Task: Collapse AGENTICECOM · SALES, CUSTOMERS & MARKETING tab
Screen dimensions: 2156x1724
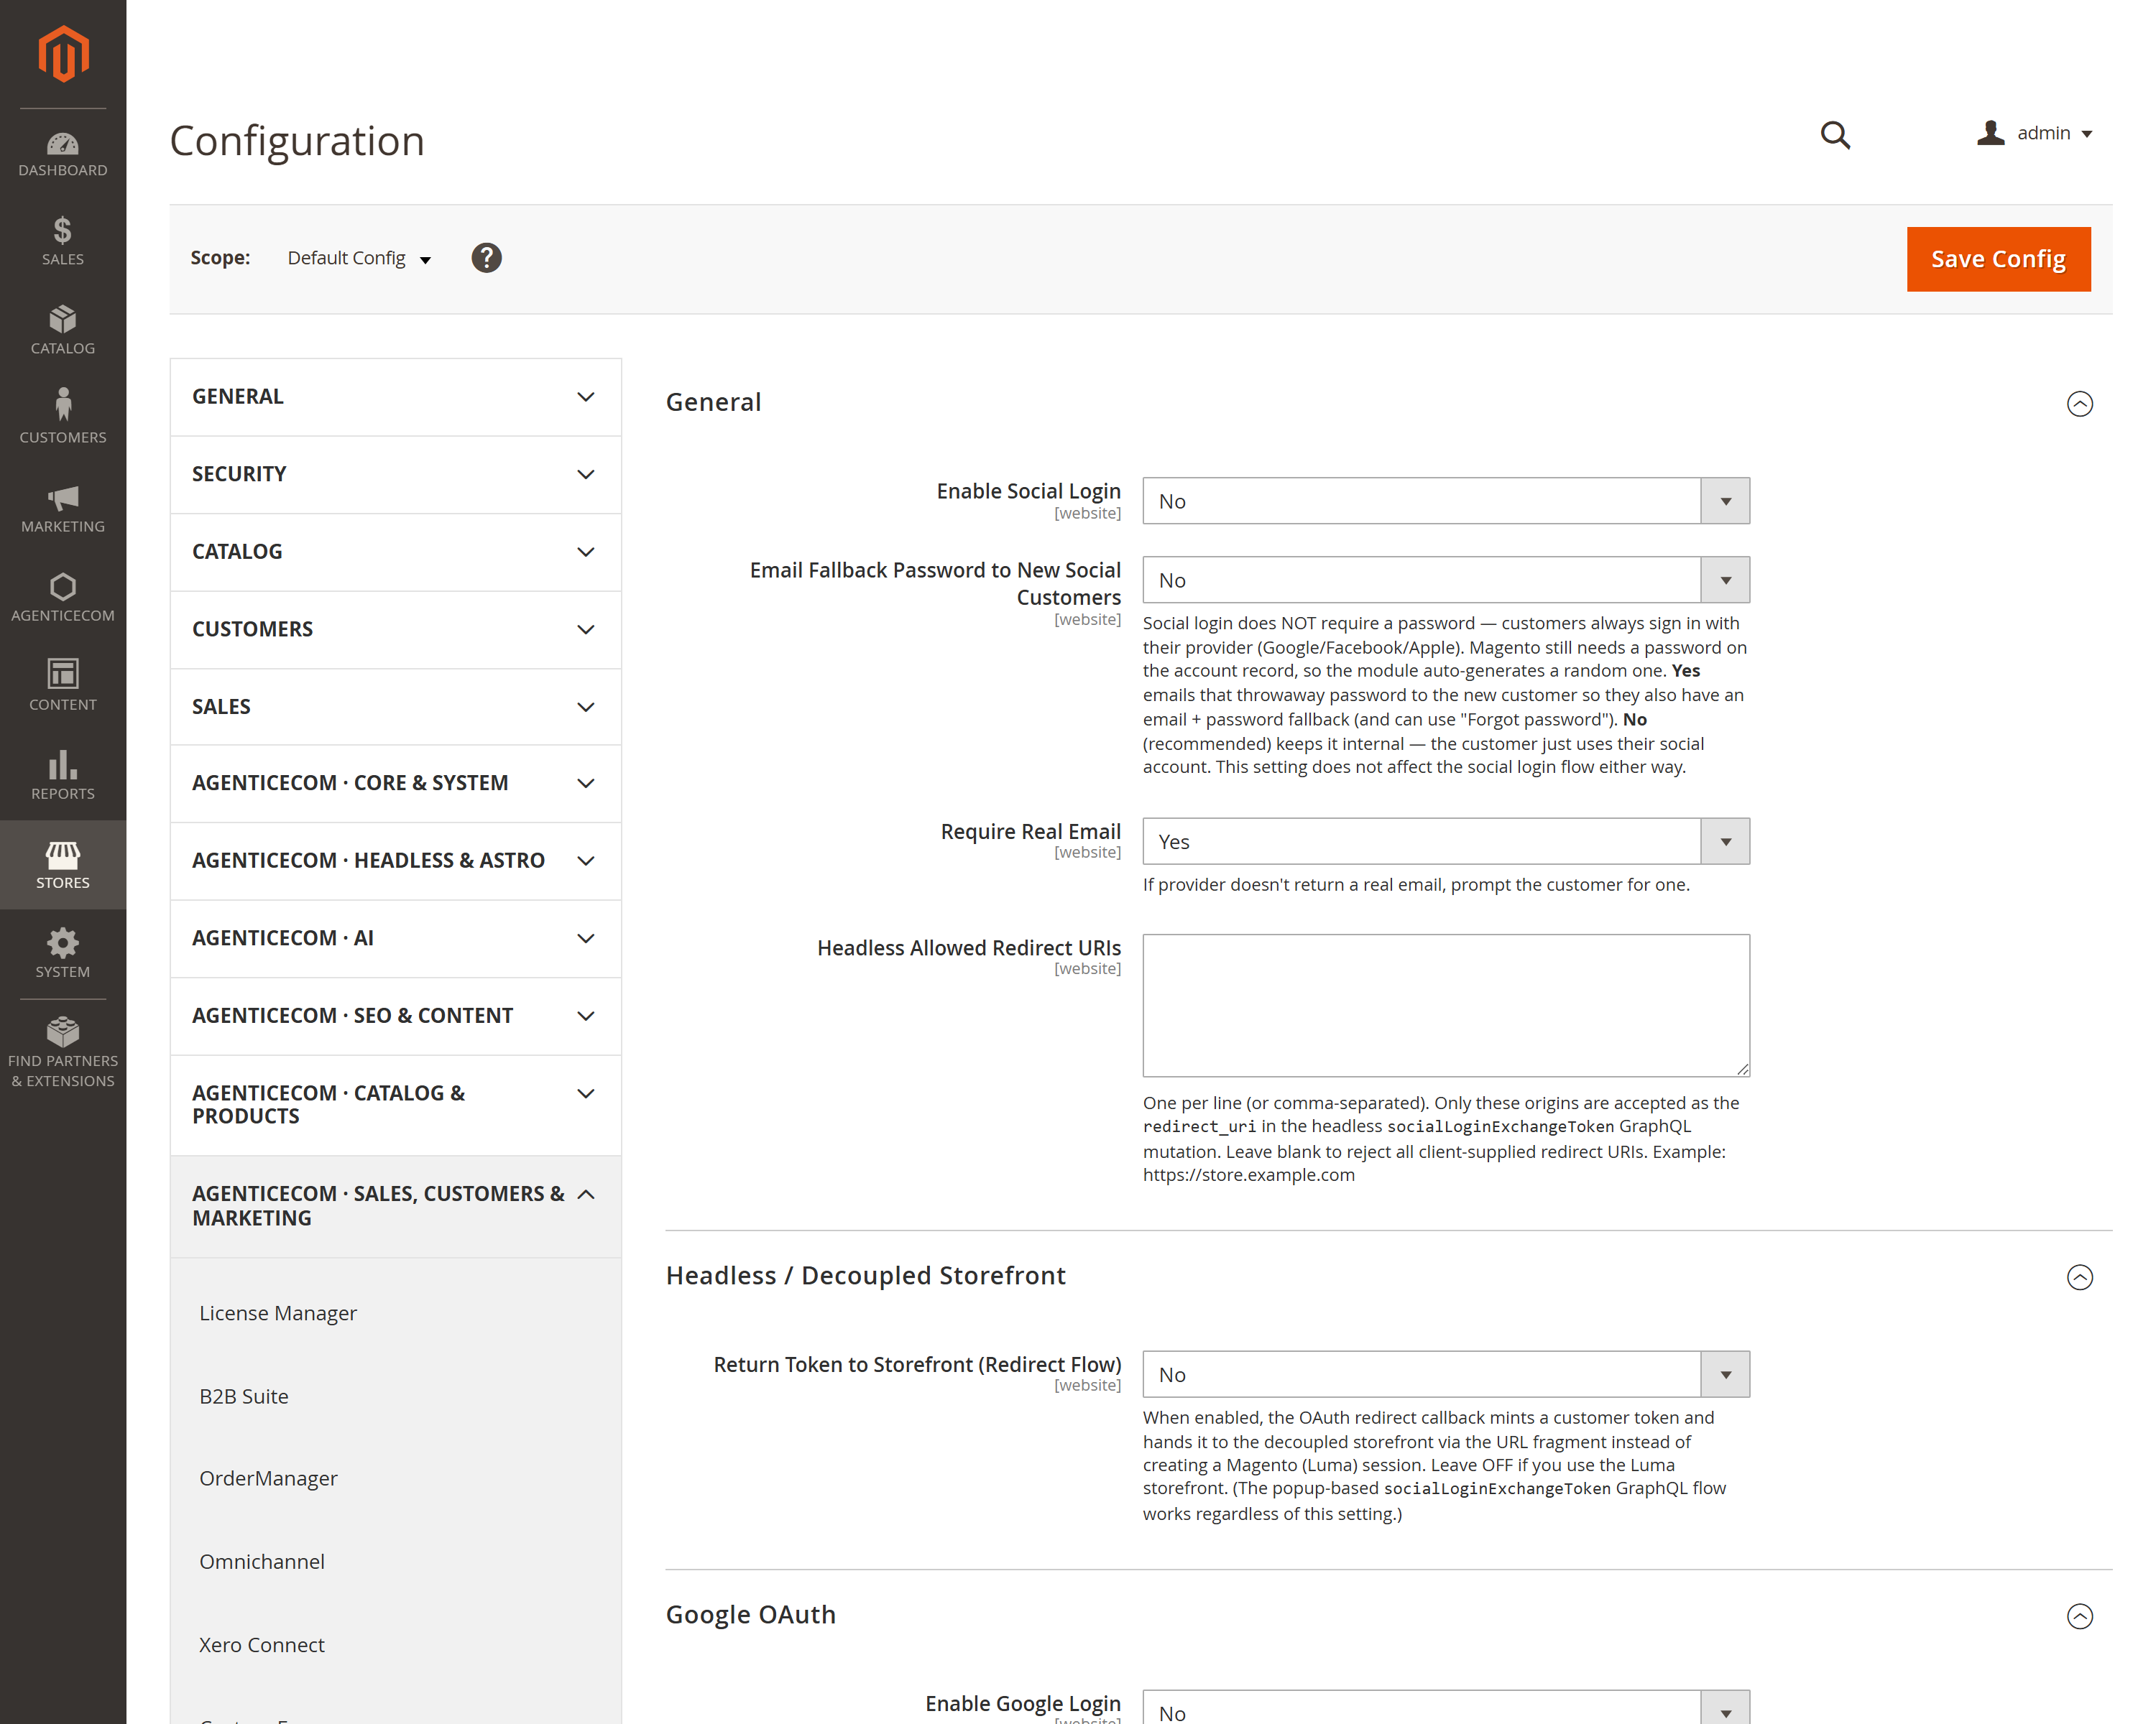Action: tap(396, 1206)
